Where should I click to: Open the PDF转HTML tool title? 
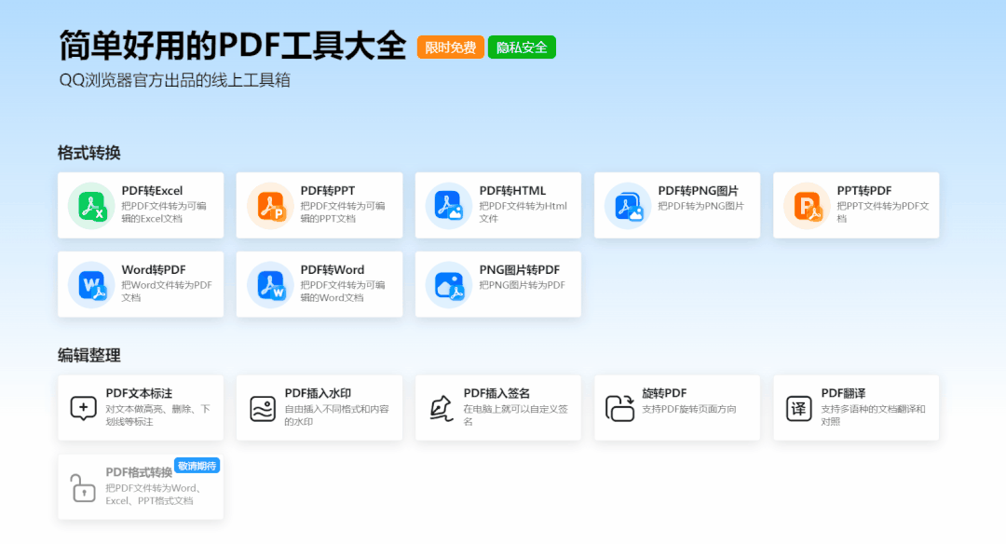(512, 191)
